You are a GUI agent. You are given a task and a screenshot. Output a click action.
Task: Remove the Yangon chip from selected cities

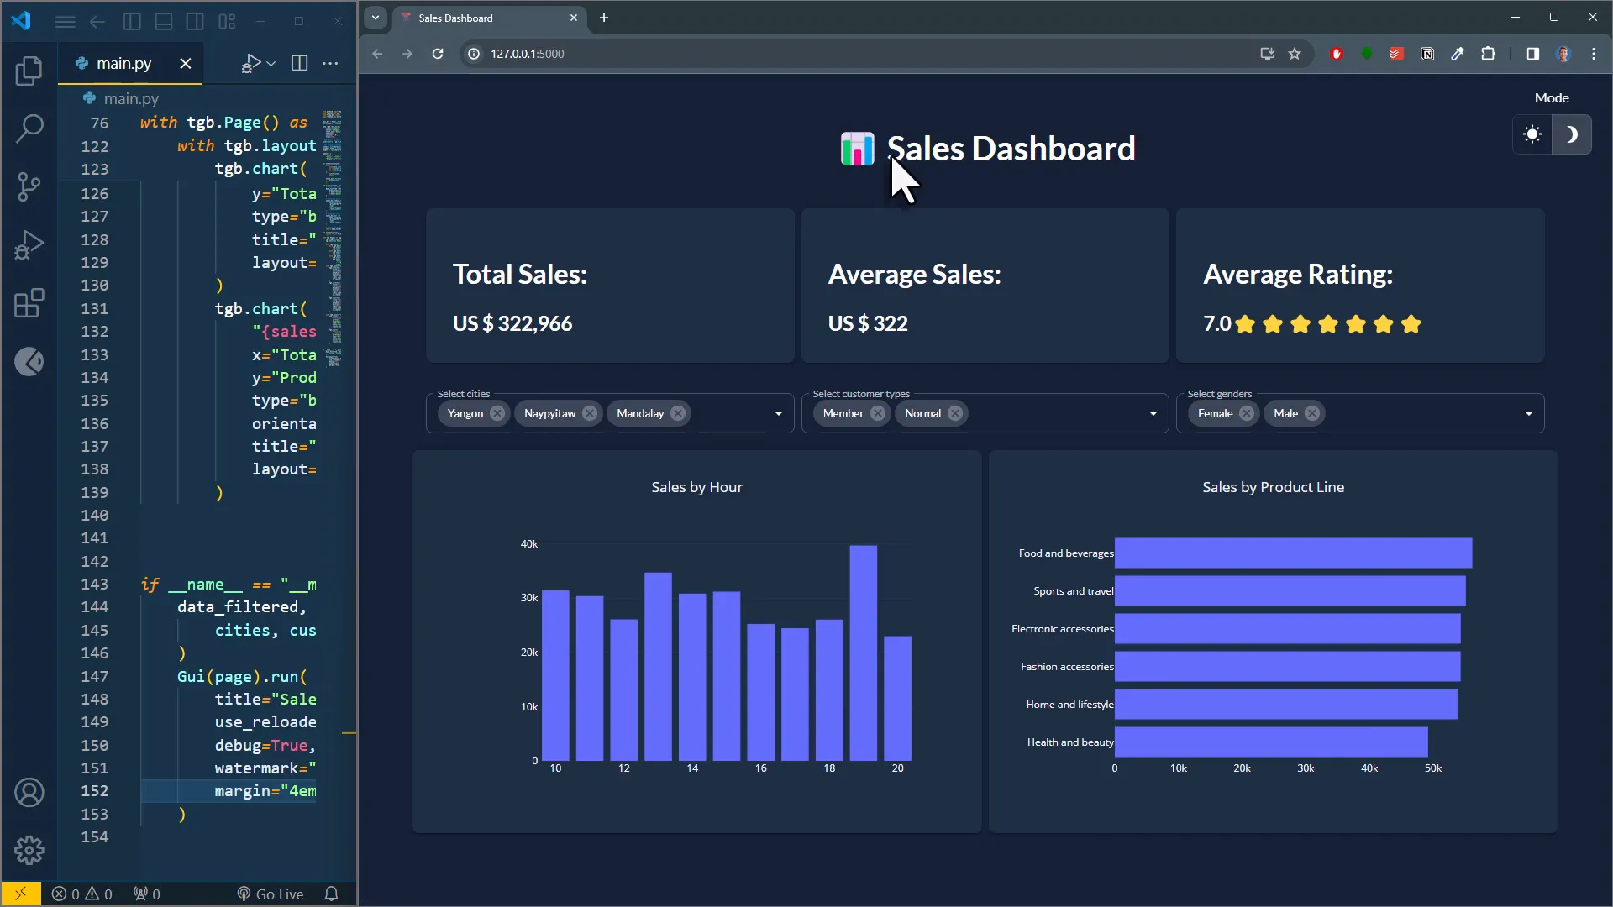pos(498,413)
